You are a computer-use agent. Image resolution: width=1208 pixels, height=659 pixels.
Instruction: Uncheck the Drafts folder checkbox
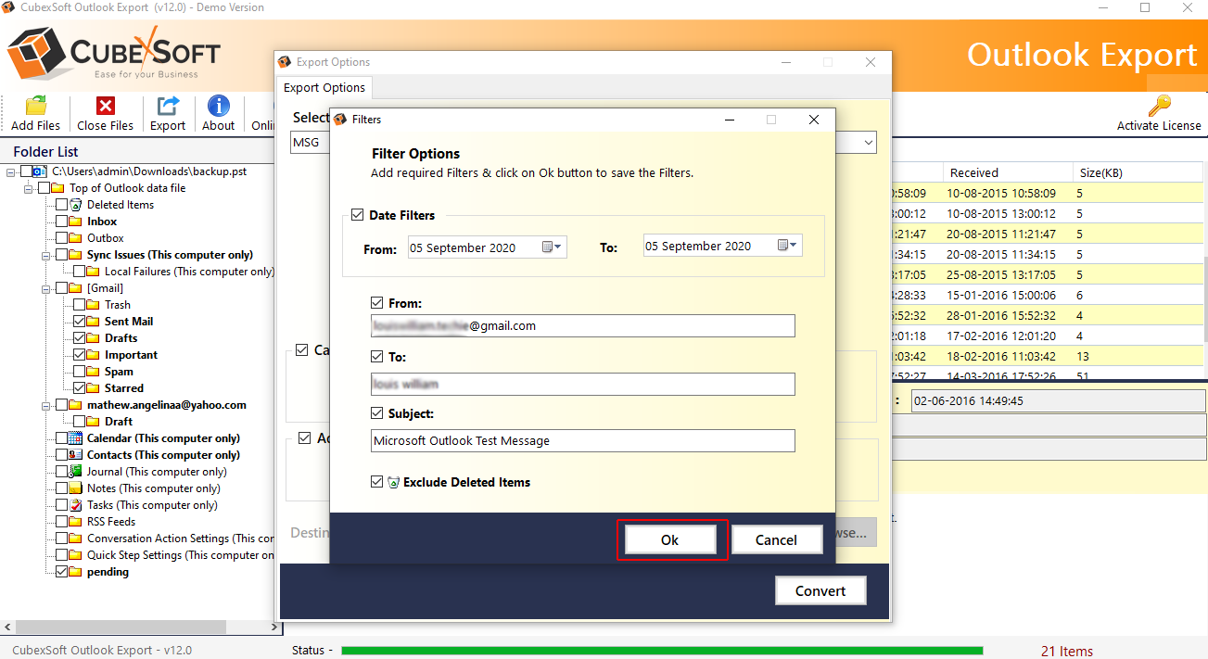[x=79, y=338]
